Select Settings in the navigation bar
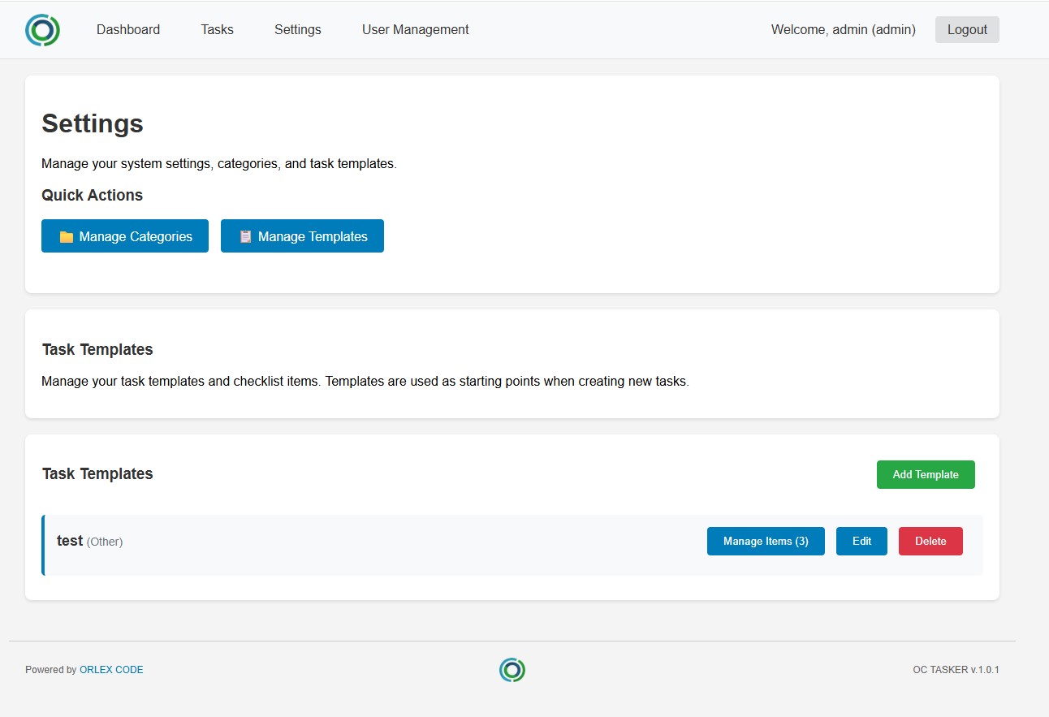 click(x=297, y=30)
